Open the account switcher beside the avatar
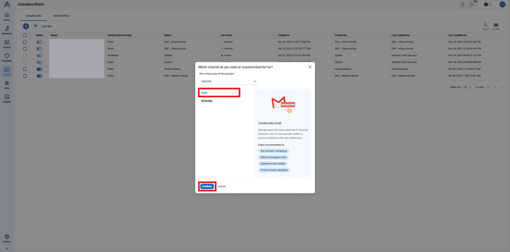The width and height of the screenshot is (510, 252). click(x=488, y=4)
